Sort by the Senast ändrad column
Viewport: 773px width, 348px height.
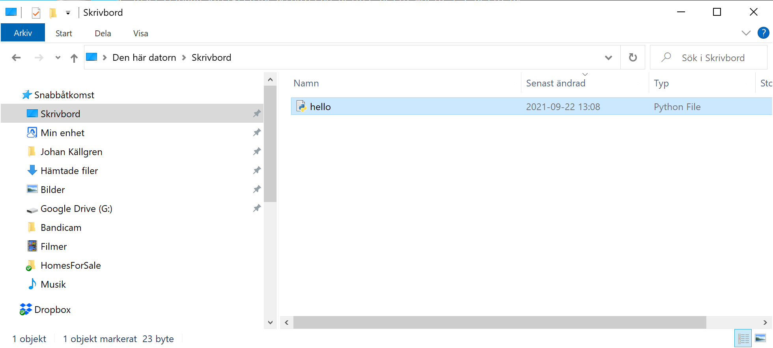pyautogui.click(x=555, y=83)
